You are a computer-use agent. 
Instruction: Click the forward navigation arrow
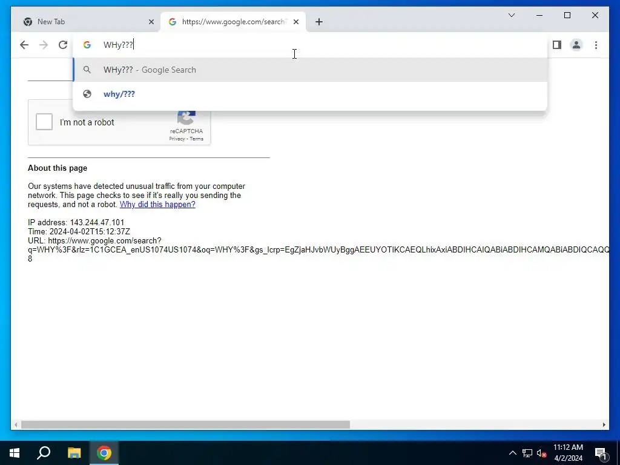44,45
